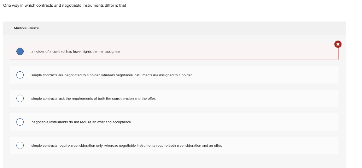The height and width of the screenshot is (168, 362).
Task: Click answer text 'require both a consideration and an offer'
Action: (x=189, y=146)
